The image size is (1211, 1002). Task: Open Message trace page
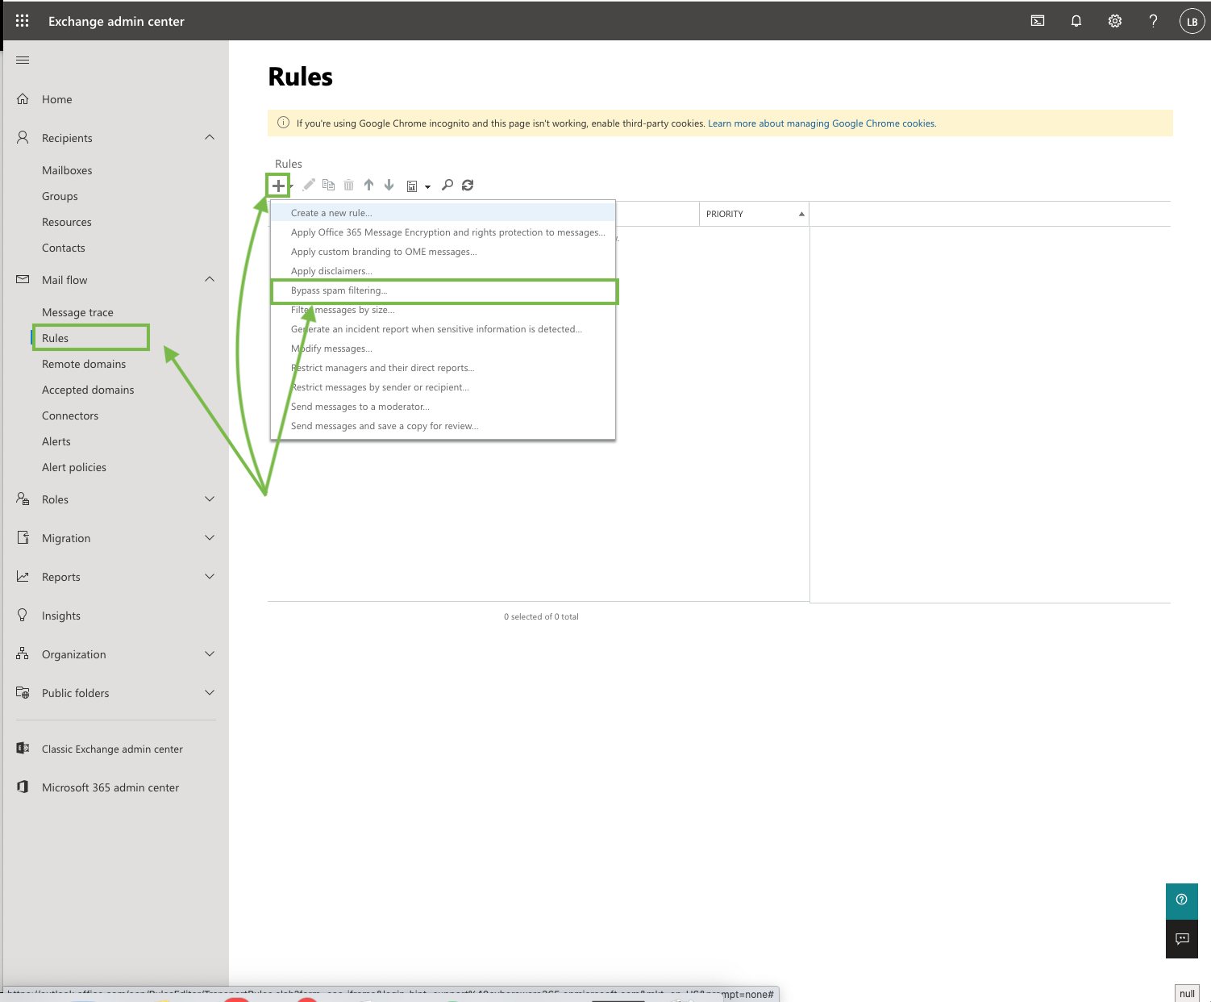[x=77, y=312]
